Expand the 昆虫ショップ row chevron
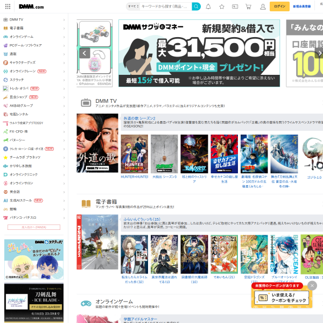 pyautogui.click(x=64, y=97)
